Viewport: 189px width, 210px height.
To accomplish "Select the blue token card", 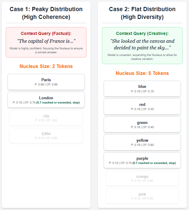I will coord(142,88).
